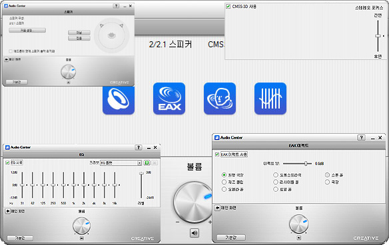Viewport: 389px width, 245px height.
Task: Open help with ? in the EQ window
Action: point(139,148)
